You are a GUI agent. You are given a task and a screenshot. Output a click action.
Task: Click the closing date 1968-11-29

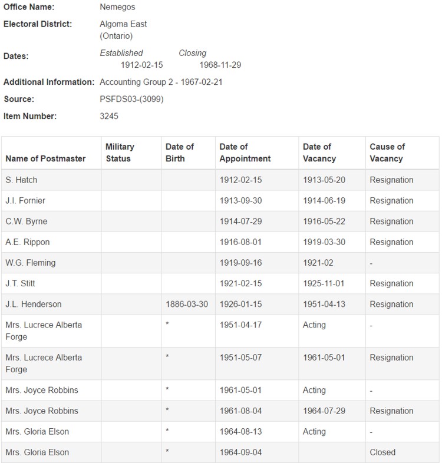[x=220, y=65]
